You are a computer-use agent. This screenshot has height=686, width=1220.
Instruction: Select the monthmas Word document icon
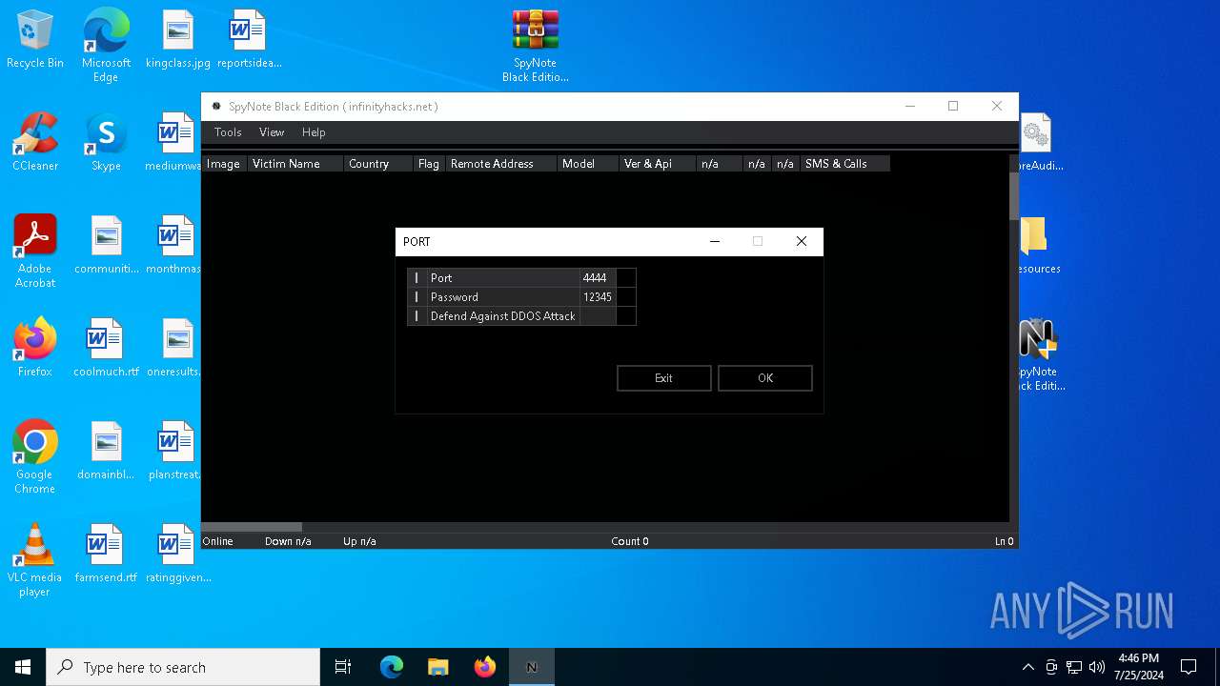pyautogui.click(x=174, y=246)
